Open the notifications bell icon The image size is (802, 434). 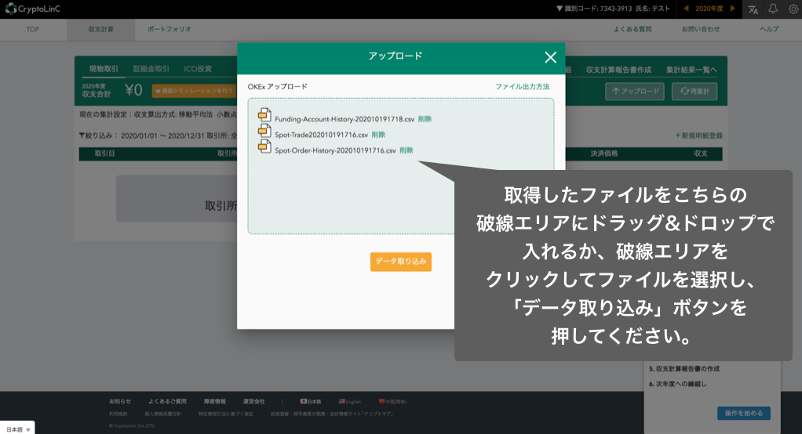773,9
